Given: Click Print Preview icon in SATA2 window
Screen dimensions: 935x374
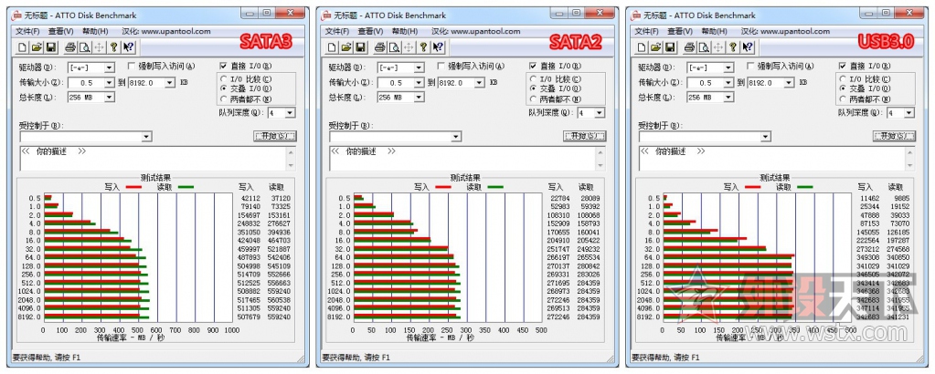Looking at the screenshot, I should coord(394,47).
